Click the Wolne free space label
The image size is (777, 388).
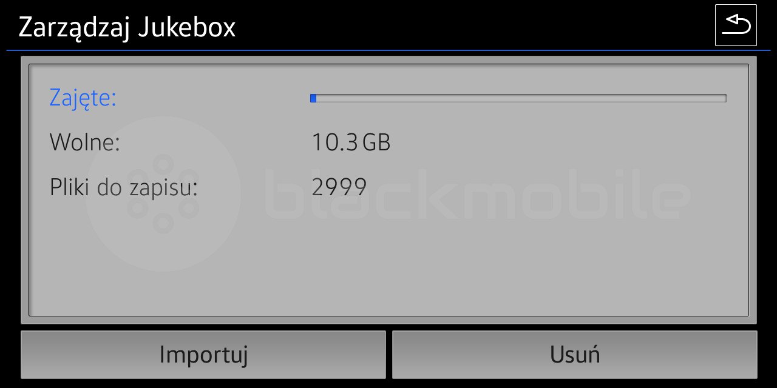click(85, 142)
